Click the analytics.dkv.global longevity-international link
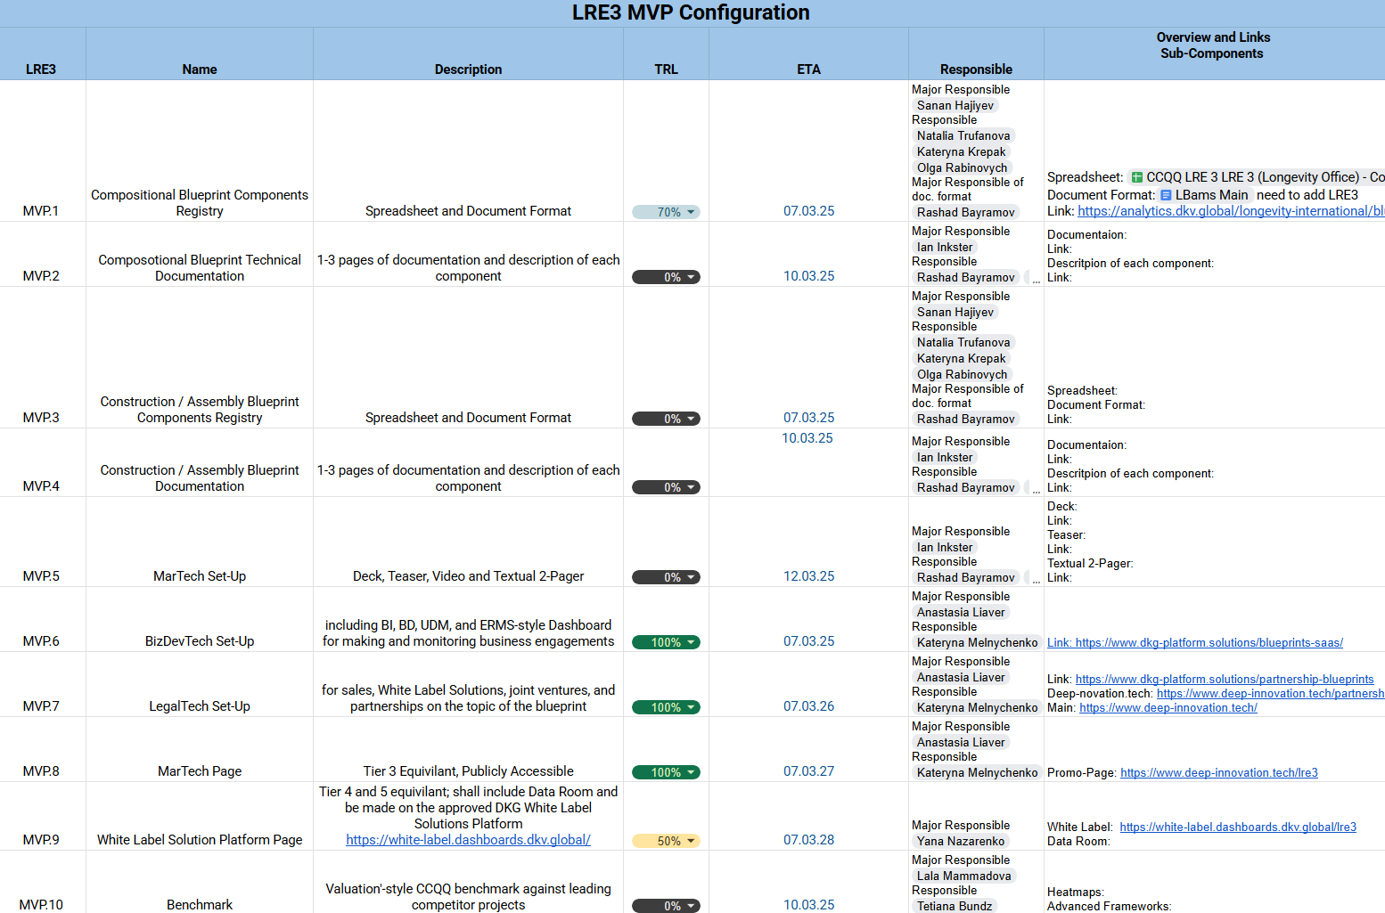The image size is (1385, 913). [x=1230, y=211]
